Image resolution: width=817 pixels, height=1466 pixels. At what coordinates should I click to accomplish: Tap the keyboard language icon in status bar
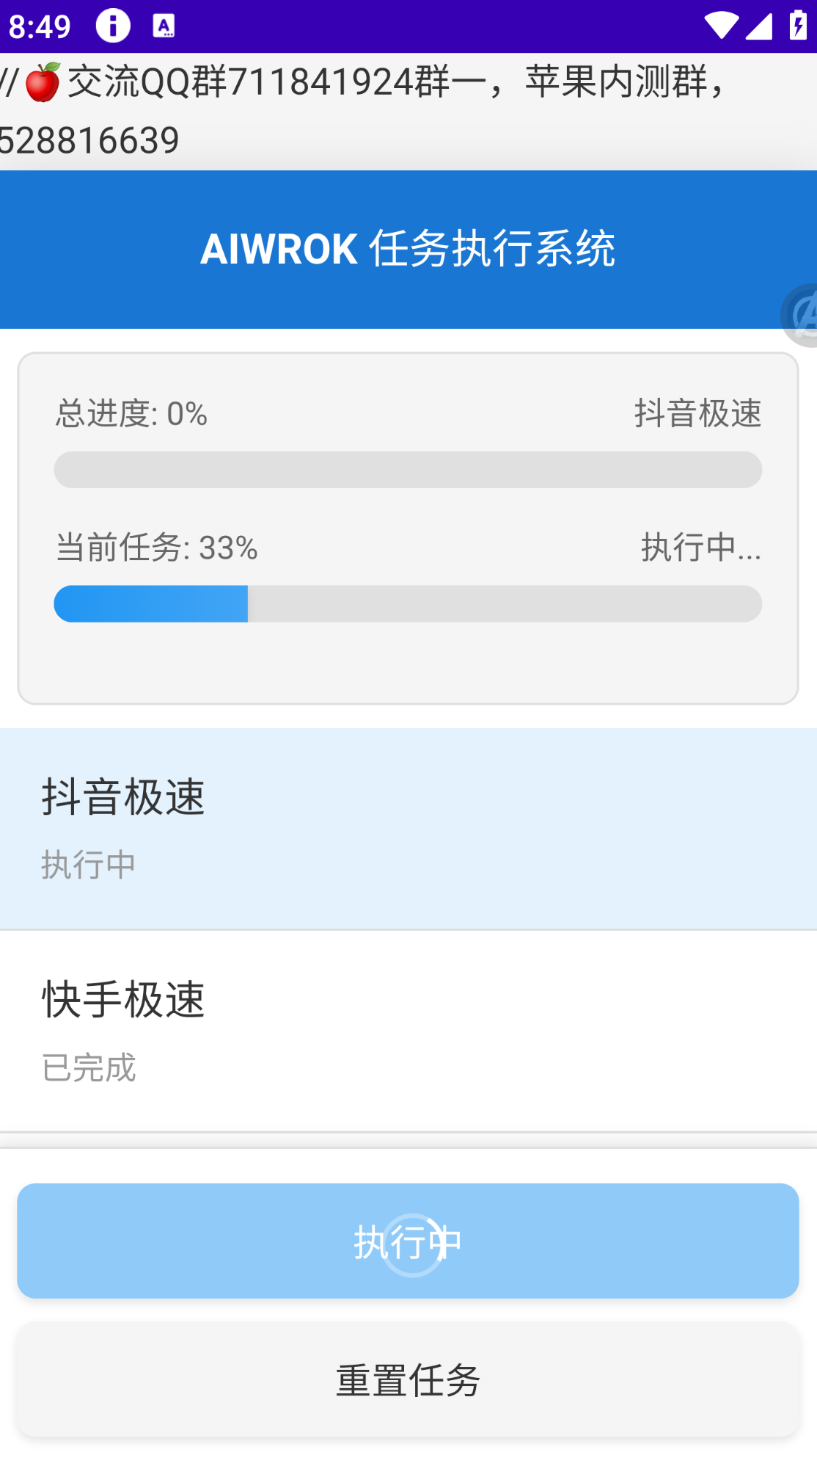coord(164,26)
